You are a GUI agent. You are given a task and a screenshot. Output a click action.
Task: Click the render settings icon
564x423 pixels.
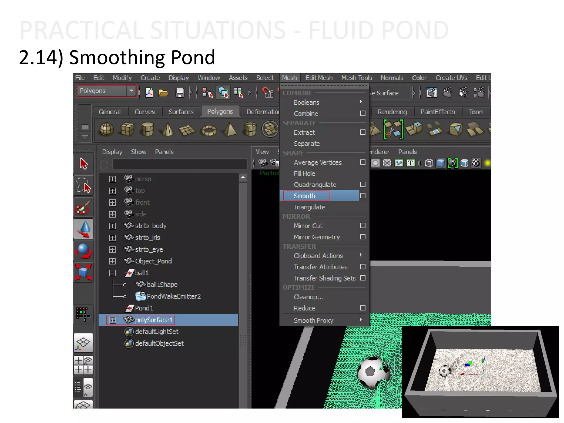pos(479,93)
